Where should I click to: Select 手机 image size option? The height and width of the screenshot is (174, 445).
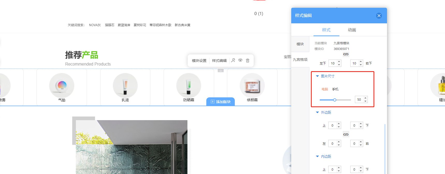coord(335,89)
